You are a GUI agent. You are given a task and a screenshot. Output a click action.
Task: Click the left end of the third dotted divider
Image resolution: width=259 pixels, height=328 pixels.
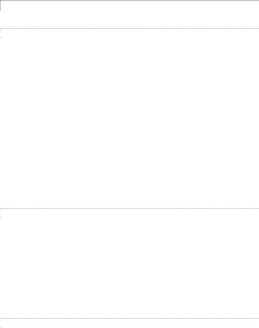2,319
